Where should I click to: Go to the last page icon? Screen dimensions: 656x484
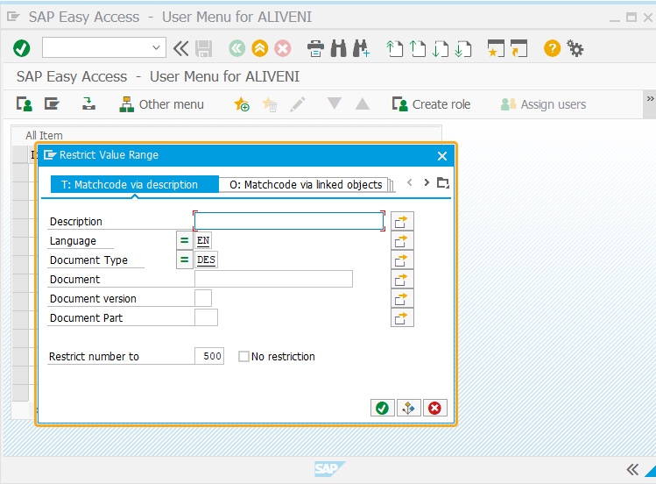click(x=463, y=48)
